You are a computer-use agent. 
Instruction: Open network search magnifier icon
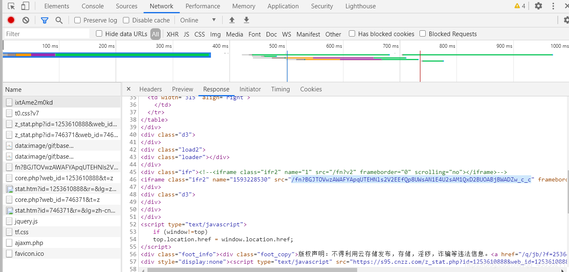tap(59, 20)
